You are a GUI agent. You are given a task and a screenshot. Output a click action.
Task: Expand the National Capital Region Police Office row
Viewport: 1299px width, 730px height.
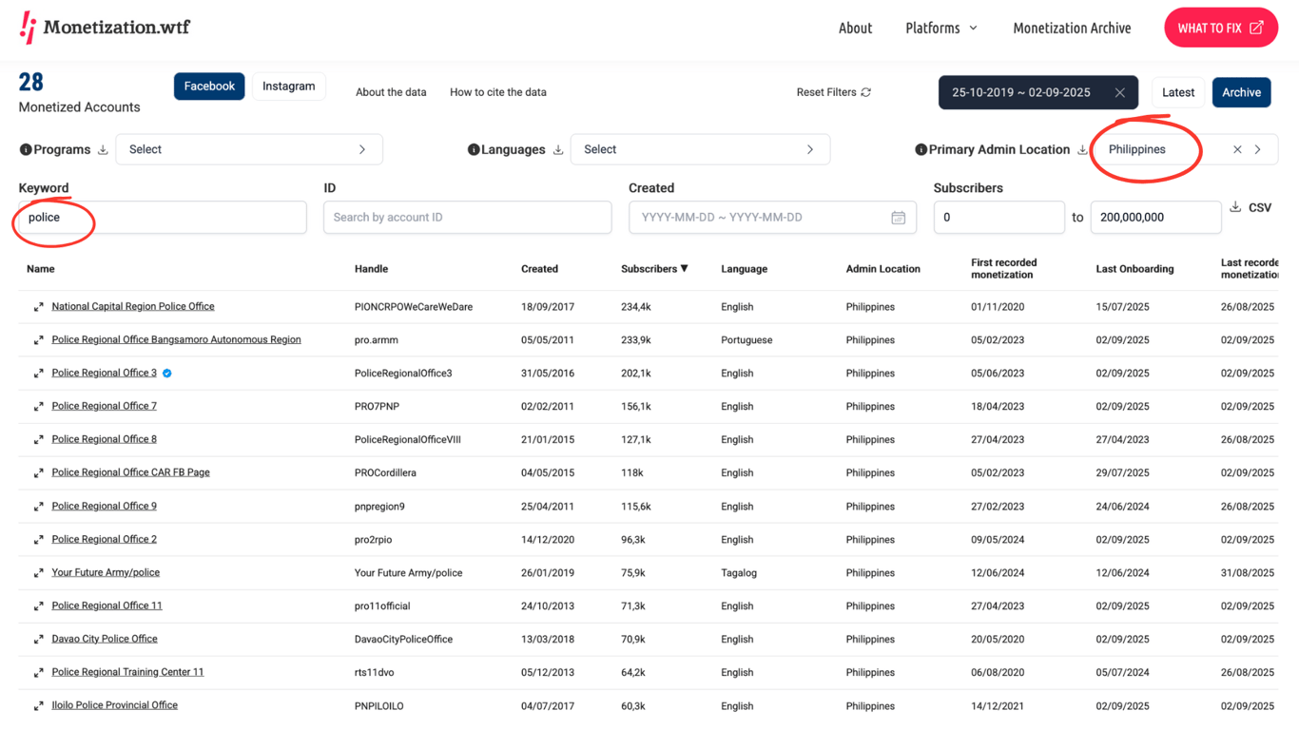click(x=38, y=307)
